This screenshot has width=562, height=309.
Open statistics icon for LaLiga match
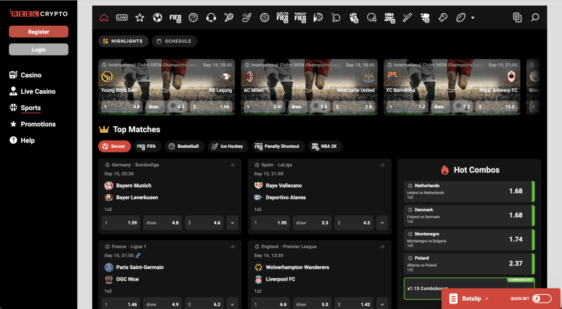[382, 165]
